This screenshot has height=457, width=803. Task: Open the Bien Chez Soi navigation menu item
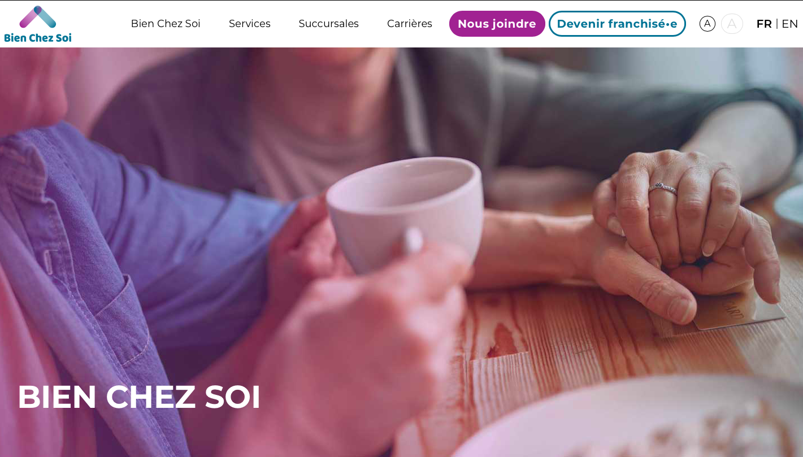[x=166, y=24]
